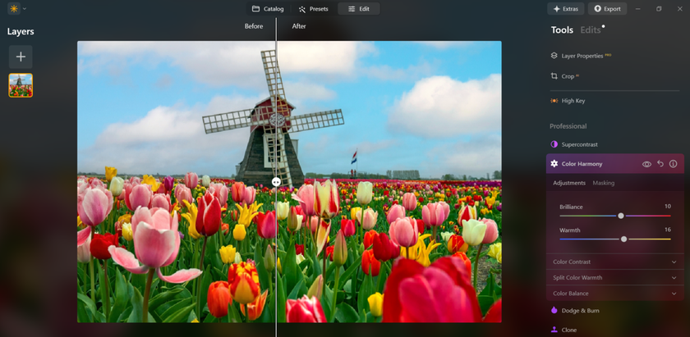Click the Warmth value 16

coord(668,230)
